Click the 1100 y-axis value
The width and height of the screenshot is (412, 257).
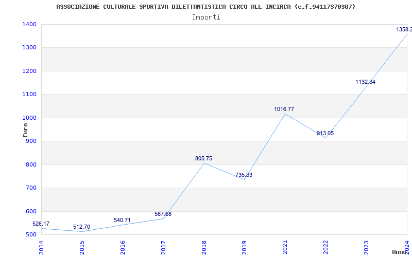point(29,95)
